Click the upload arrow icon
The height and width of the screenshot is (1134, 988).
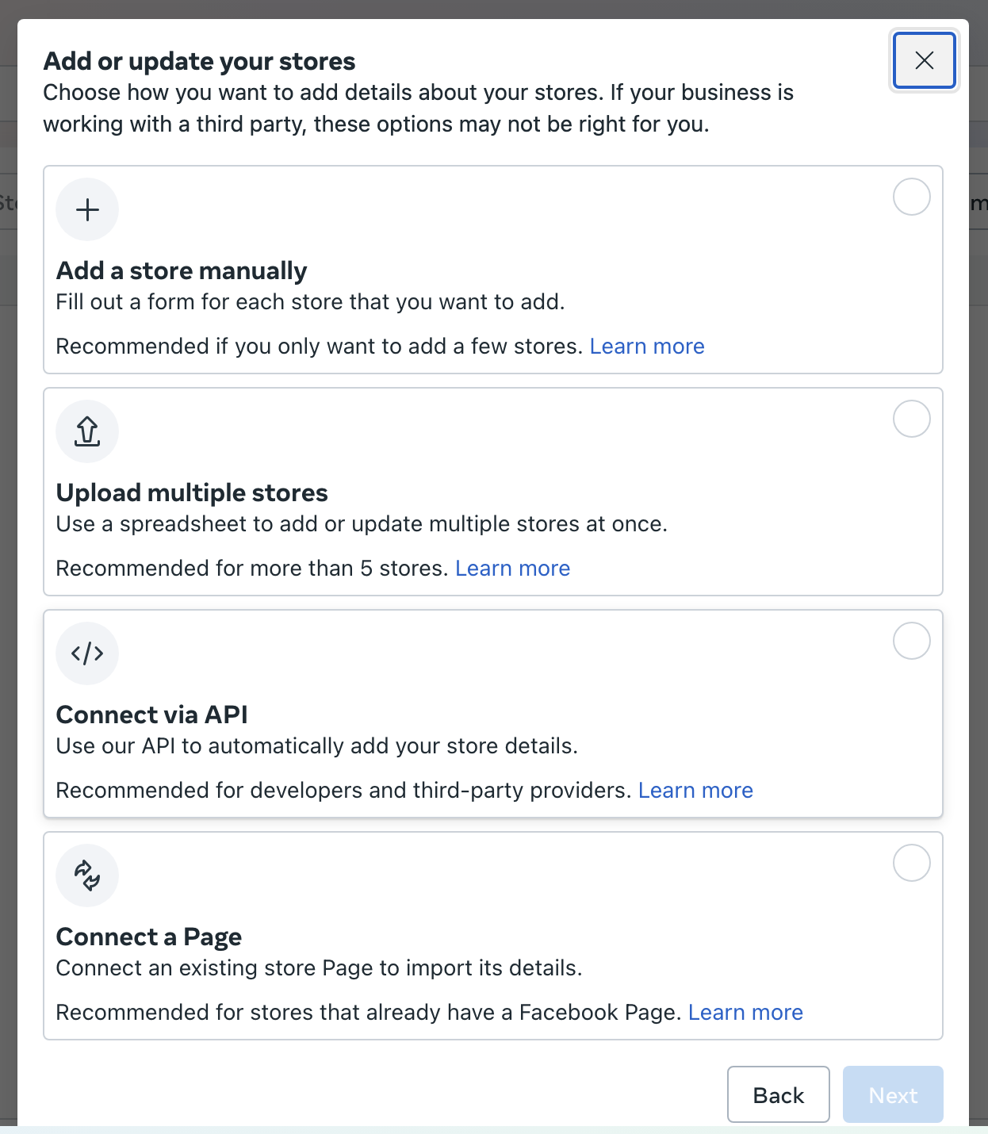click(87, 431)
